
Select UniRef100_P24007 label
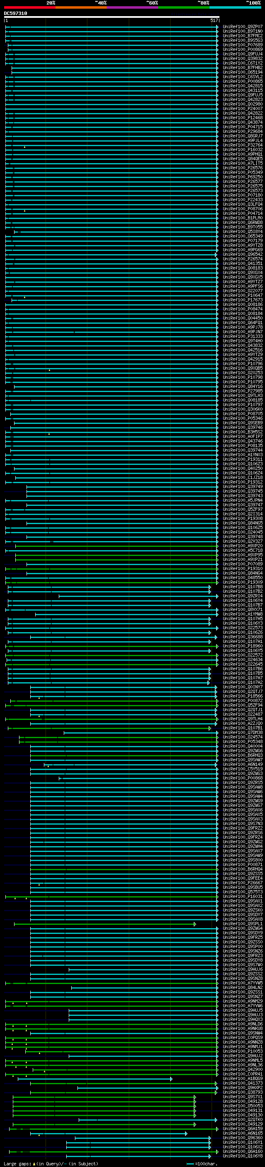coord(243,109)
